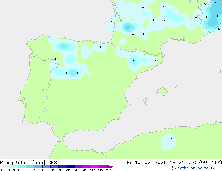The width and height of the screenshot is (222, 171).
Task: Click the "GFS" model label
Action: [x=53, y=163]
